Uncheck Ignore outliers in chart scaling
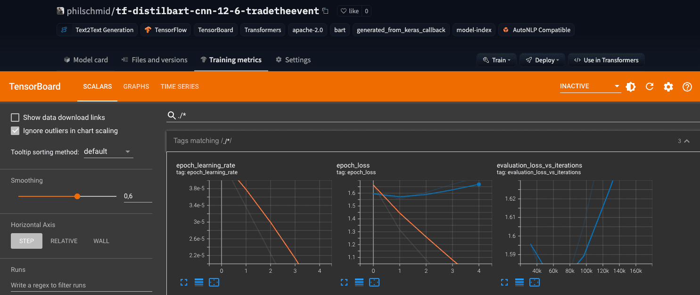Screen dimensions: 700x295 click(x=15, y=131)
